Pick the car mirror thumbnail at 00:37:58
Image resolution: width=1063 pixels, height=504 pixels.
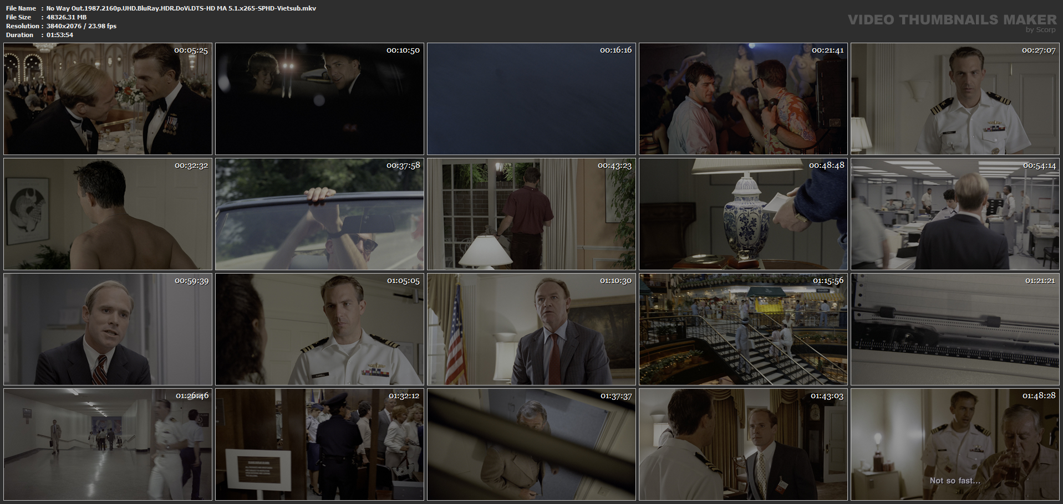(319, 214)
